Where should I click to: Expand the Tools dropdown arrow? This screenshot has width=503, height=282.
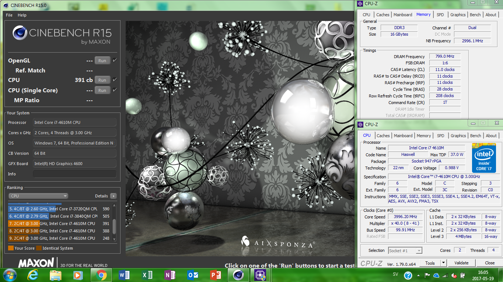pyautogui.click(x=444, y=263)
